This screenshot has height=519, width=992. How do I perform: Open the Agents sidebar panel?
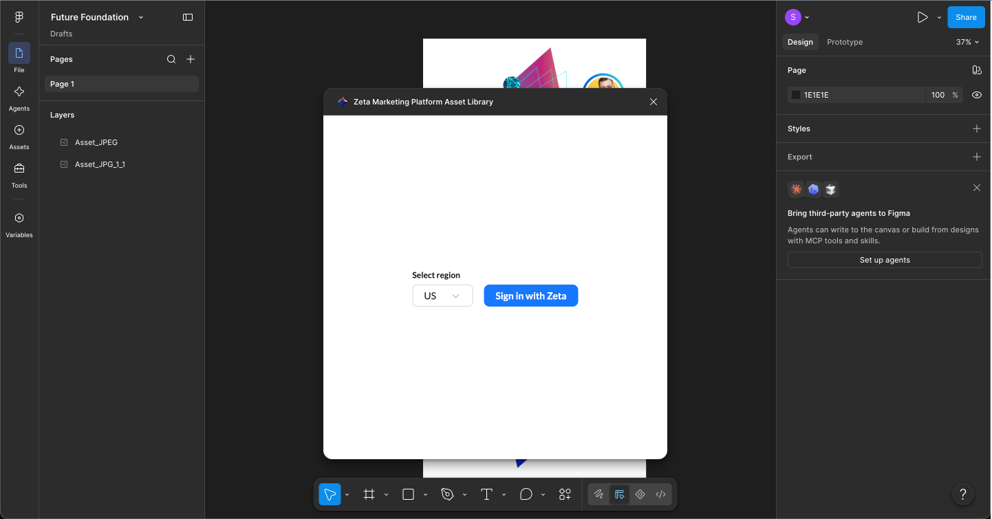(19, 91)
